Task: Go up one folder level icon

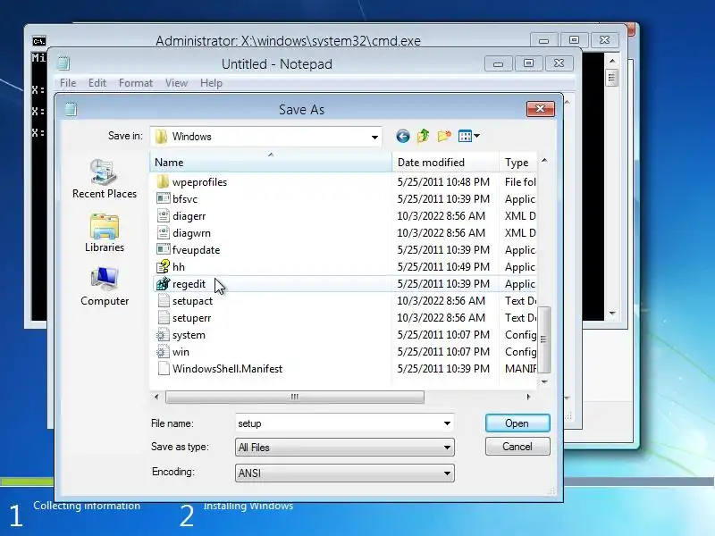Action: (423, 136)
